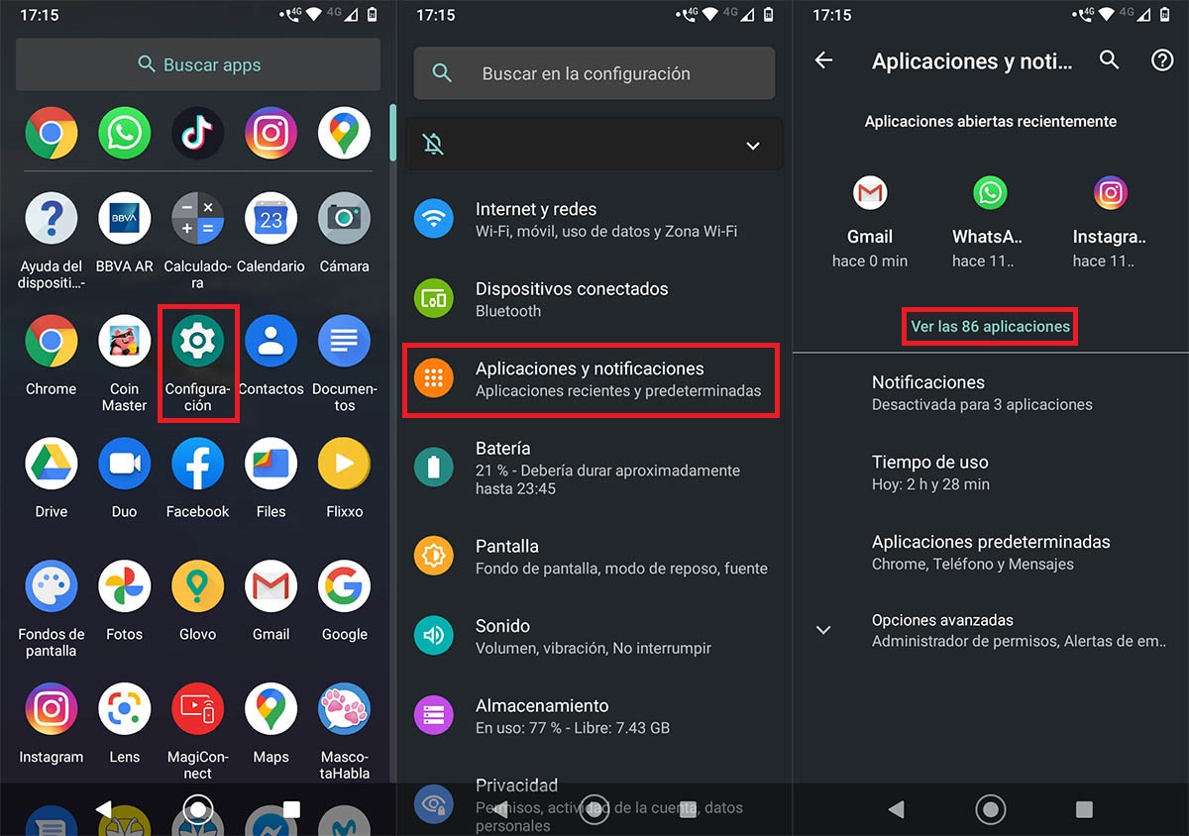1189x836 pixels.
Task: Open the Facebook app
Action: click(197, 478)
